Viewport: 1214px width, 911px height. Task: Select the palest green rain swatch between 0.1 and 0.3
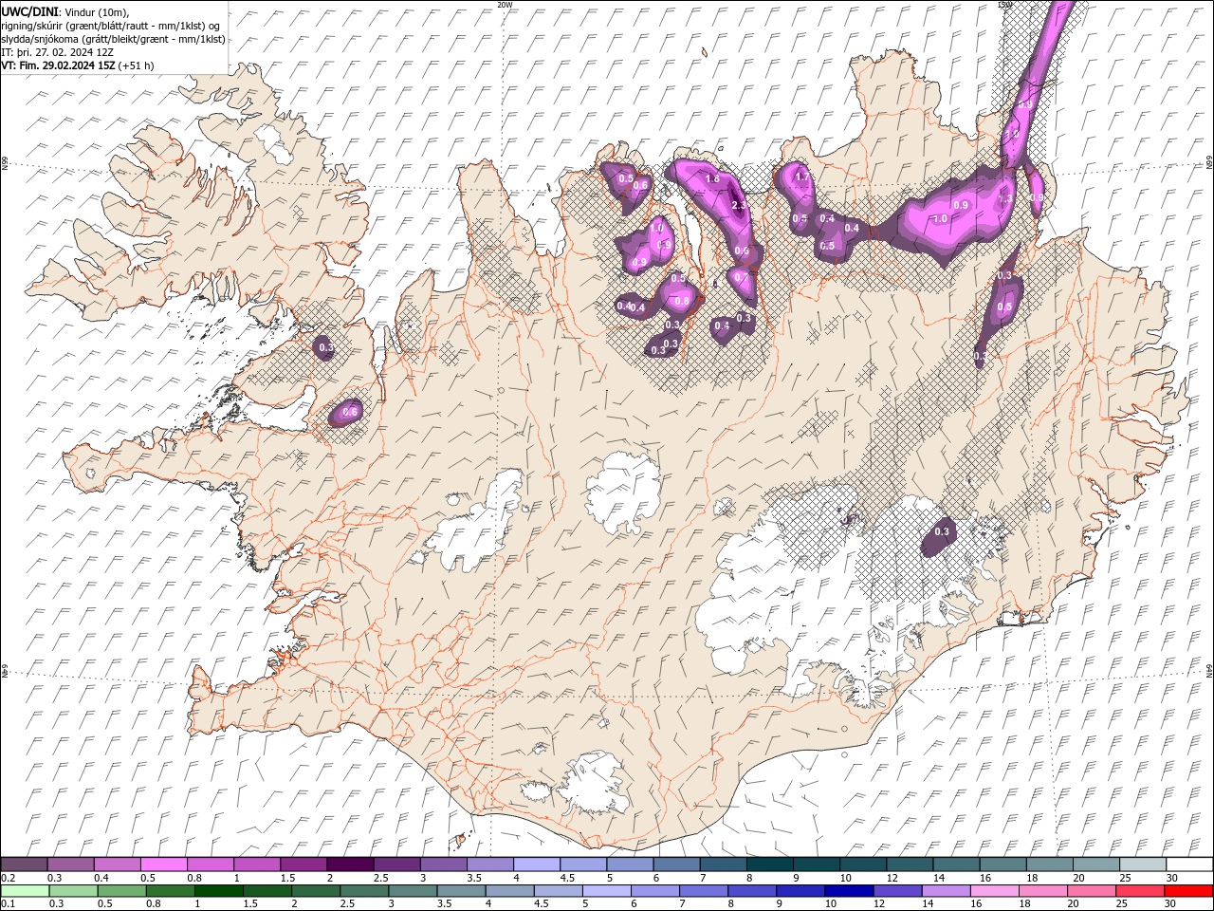click(25, 891)
